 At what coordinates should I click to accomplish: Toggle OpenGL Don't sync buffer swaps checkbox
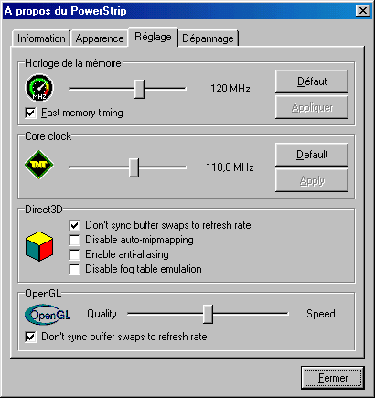point(30,337)
